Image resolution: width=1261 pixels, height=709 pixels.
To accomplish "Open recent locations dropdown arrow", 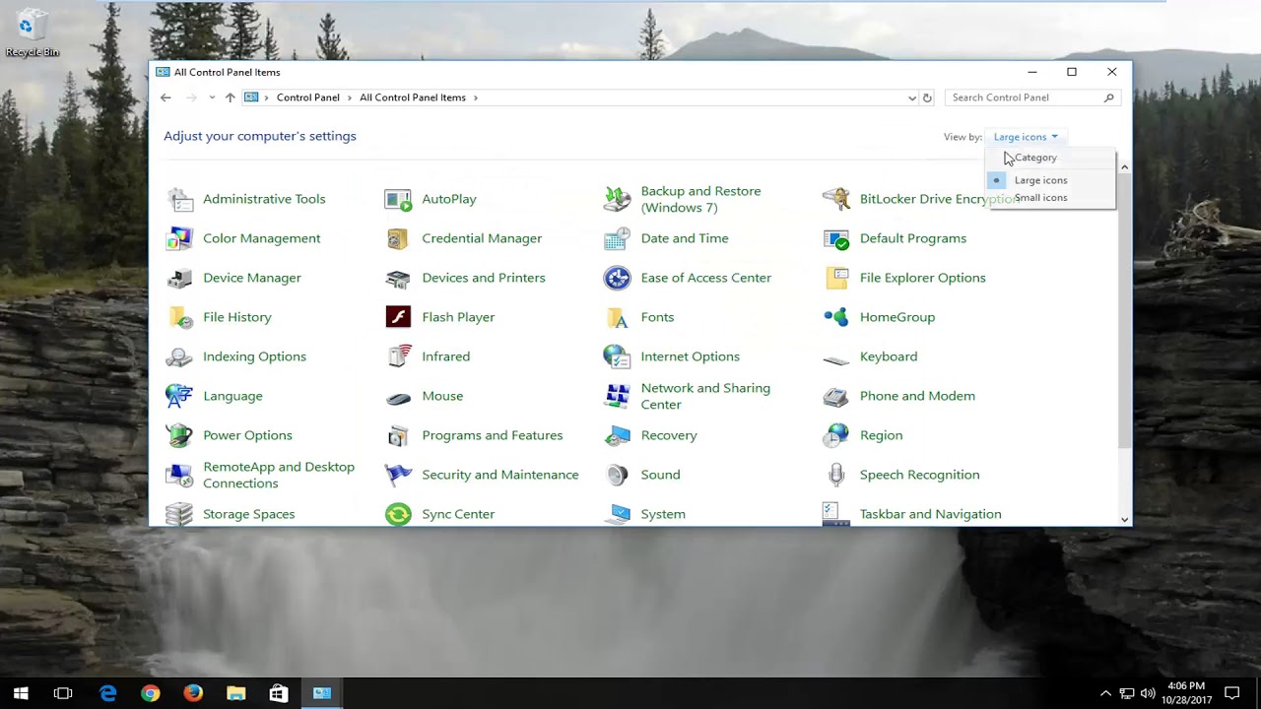I will click(x=212, y=97).
